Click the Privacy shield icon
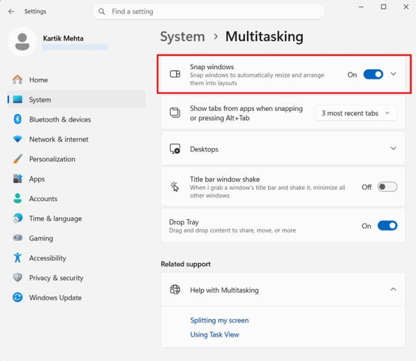 click(x=17, y=278)
